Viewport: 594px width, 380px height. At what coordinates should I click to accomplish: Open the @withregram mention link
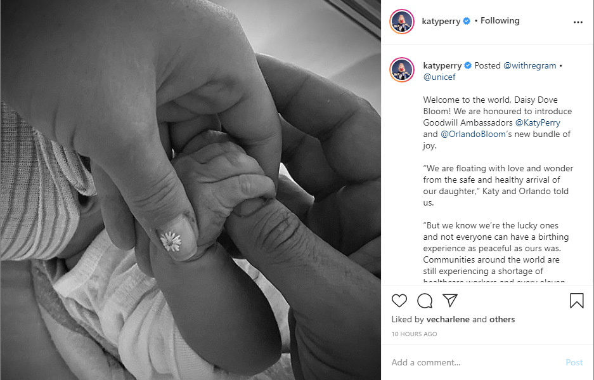click(529, 65)
